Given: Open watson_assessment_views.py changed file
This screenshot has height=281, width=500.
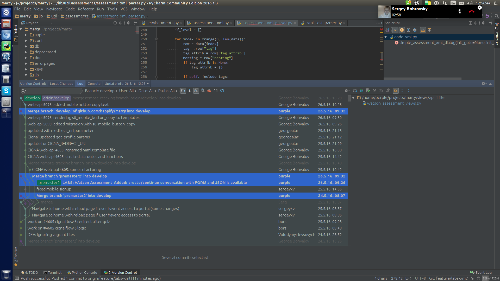Looking at the screenshot, I should pos(394,103).
